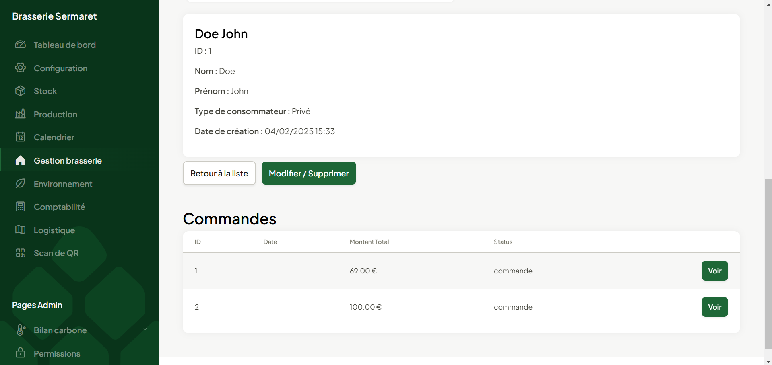Viewport: 772px width, 365px height.
Task: Click the Calendrier calendar icon
Action: [20, 137]
